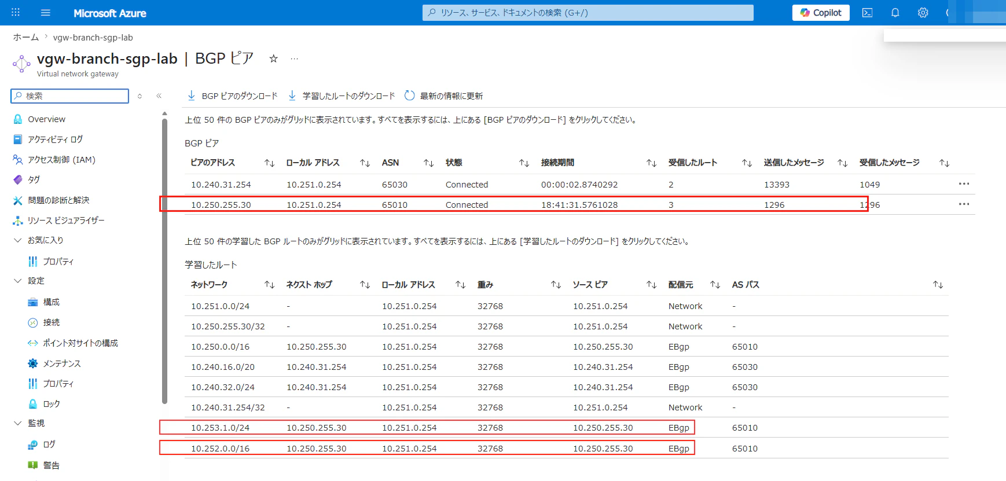Favorite the page with star icon
Viewport: 1006px width, 481px height.
pyautogui.click(x=274, y=58)
